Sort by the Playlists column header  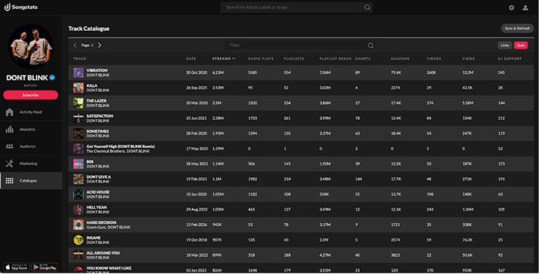coord(294,59)
